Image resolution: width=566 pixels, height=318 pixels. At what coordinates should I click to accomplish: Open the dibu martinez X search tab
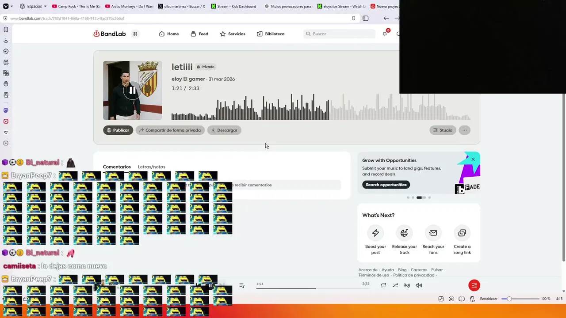coord(182,6)
